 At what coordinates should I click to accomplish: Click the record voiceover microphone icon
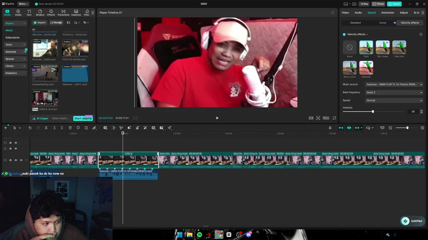[330, 128]
